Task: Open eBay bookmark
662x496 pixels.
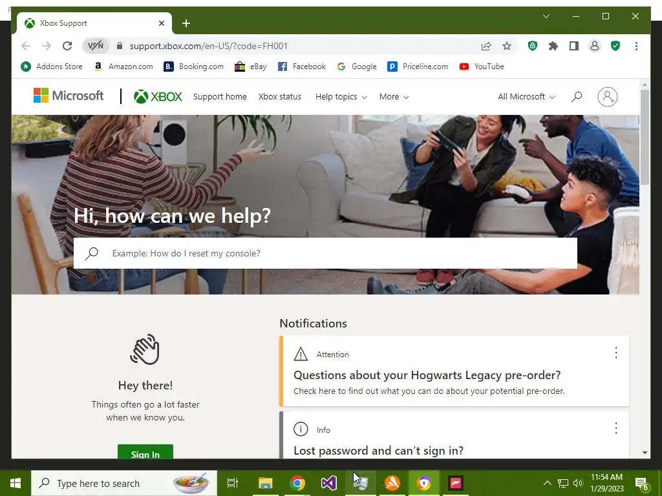Action: coord(250,67)
